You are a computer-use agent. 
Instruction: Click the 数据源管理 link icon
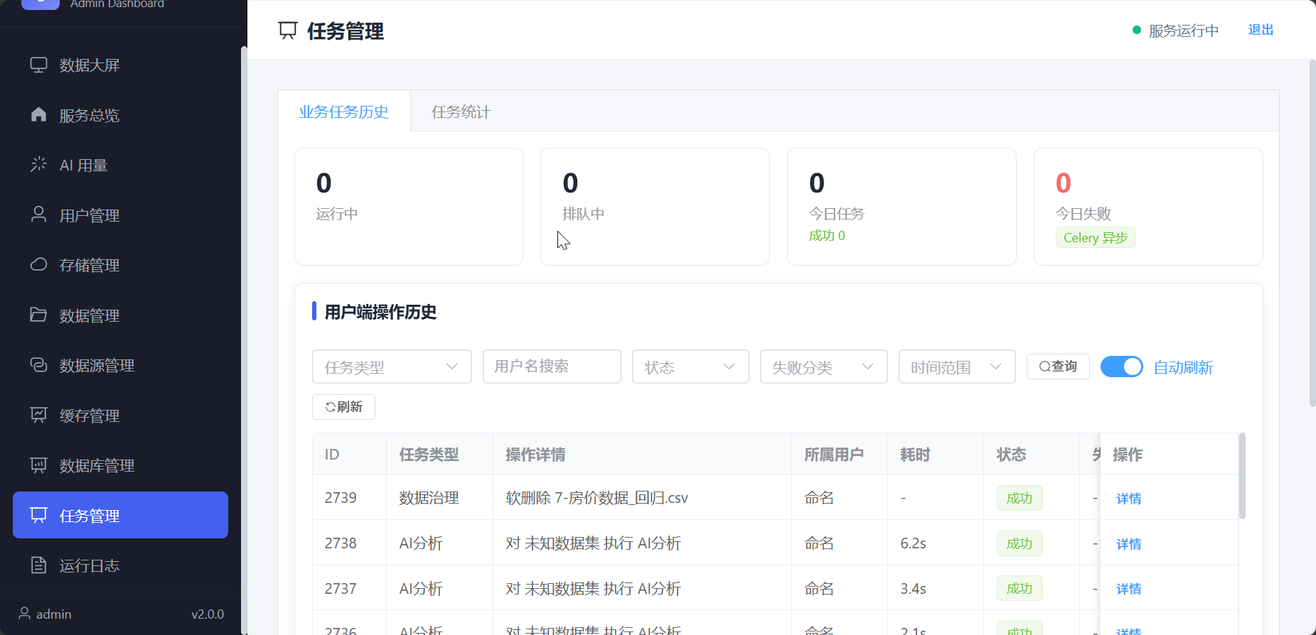tap(38, 365)
